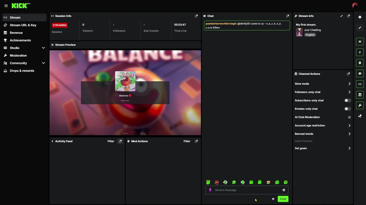Image resolution: width=366 pixels, height=205 pixels.
Task: Insert the angry red emote
Action: click(x=217, y=182)
